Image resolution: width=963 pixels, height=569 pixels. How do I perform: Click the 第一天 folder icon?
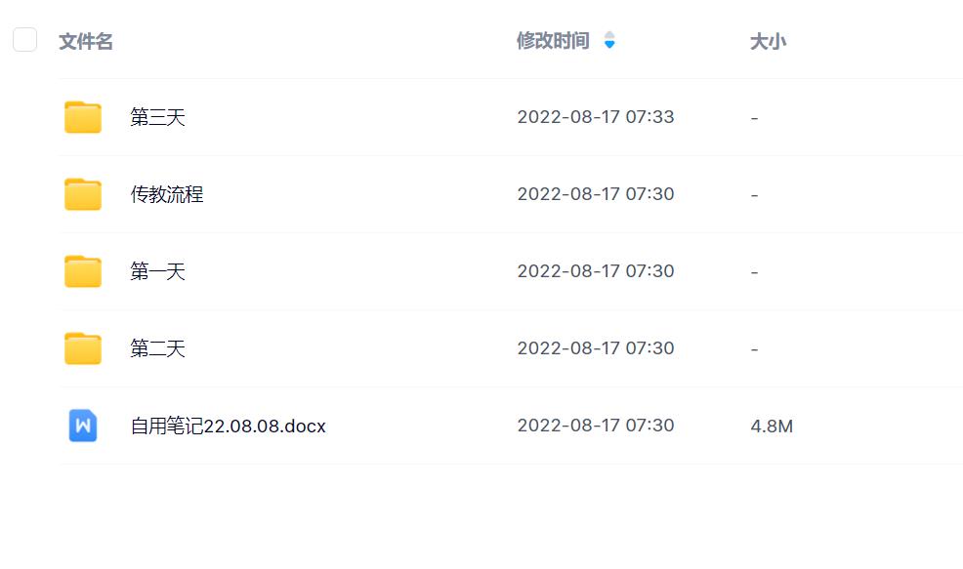click(83, 271)
